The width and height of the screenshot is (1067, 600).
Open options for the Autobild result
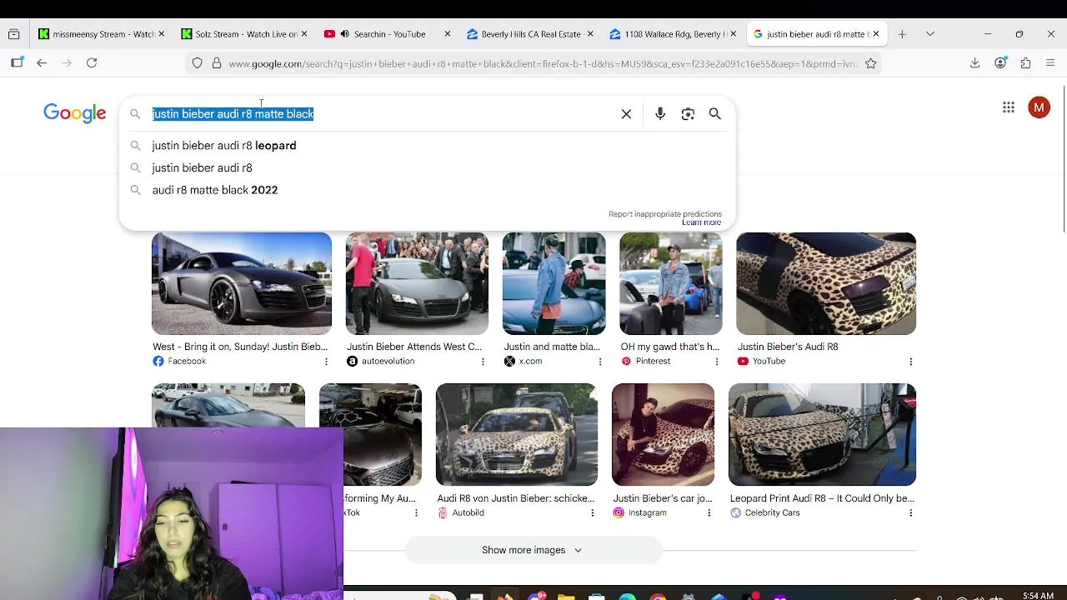click(x=592, y=513)
